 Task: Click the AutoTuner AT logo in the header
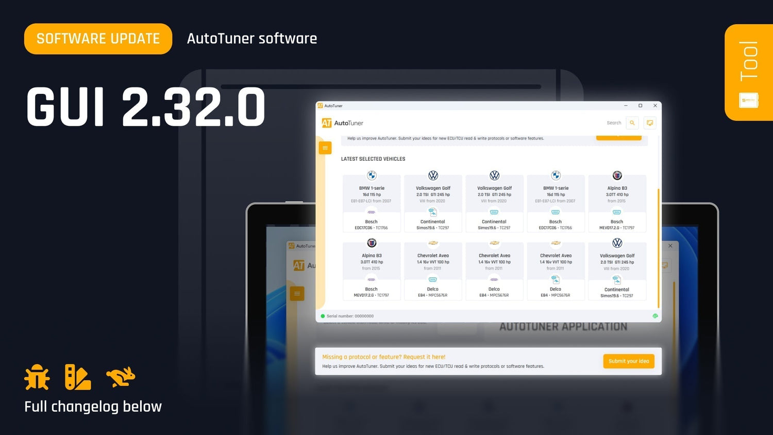[x=327, y=123]
